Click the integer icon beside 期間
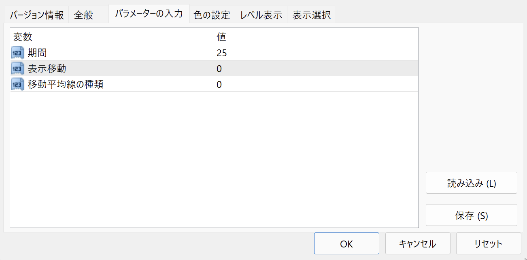The height and width of the screenshot is (260, 527). coord(18,53)
